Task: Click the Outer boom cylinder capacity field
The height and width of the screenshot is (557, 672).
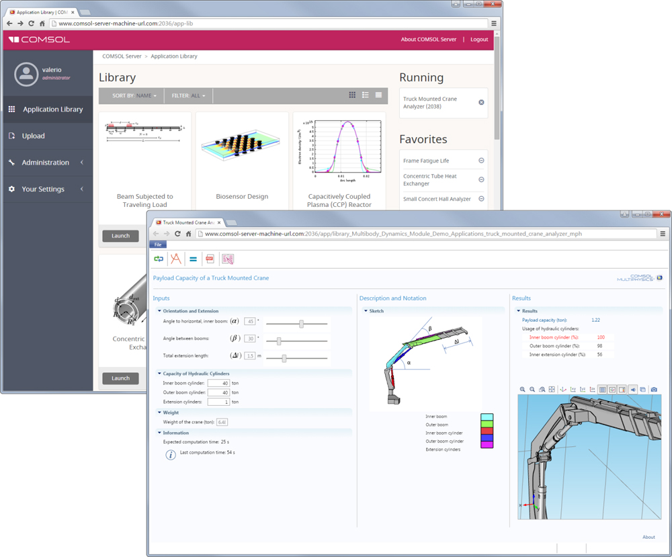Action: point(218,392)
